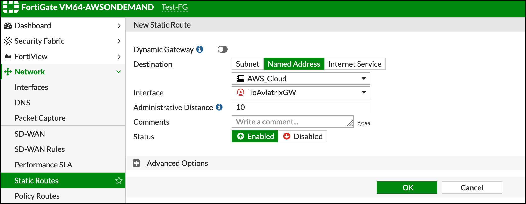Select the Subnet destination tab
526x204 pixels.
coord(248,64)
